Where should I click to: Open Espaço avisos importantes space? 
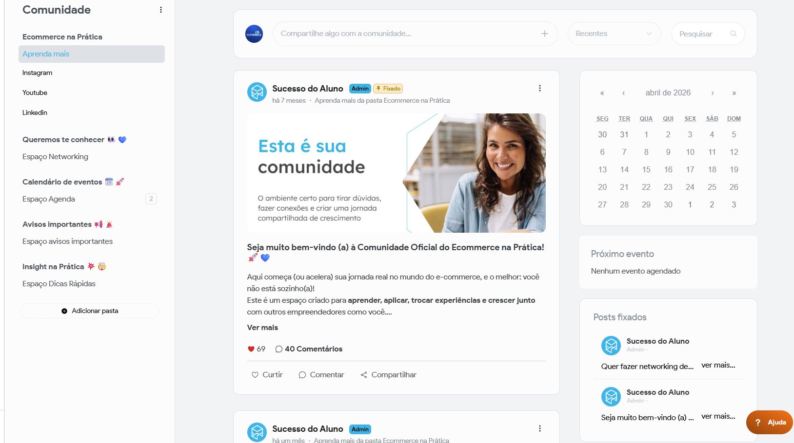point(67,241)
